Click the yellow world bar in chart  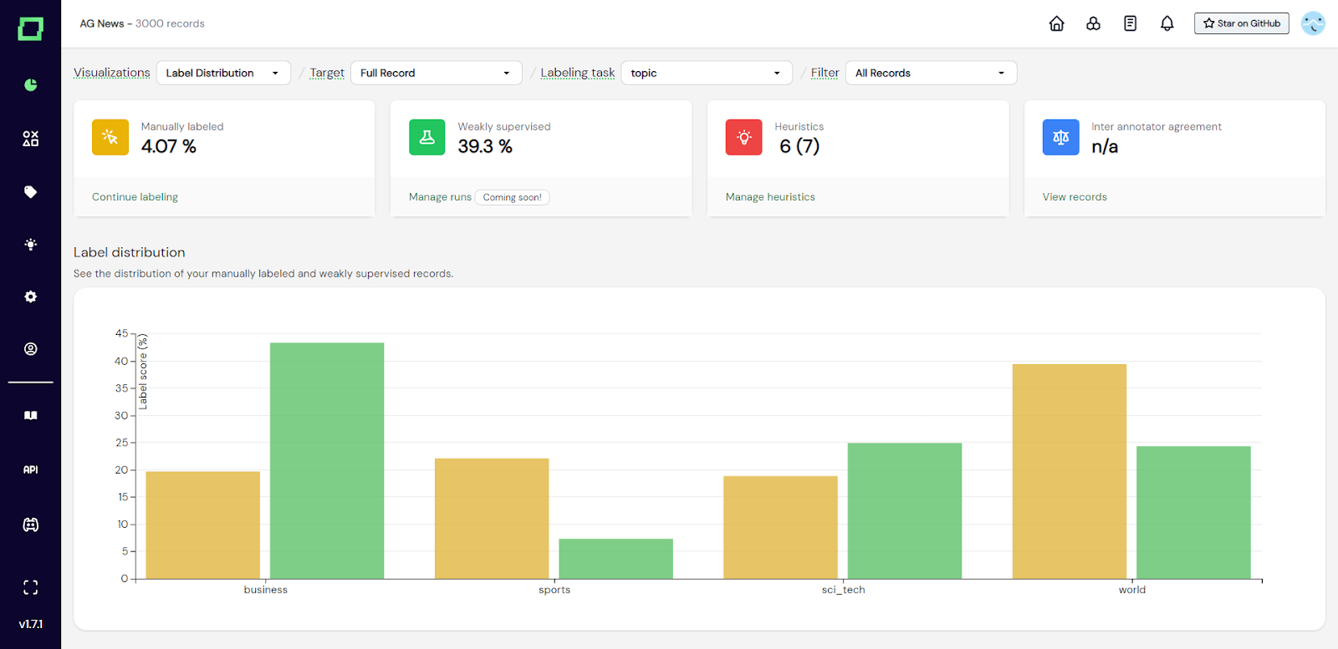(1070, 471)
